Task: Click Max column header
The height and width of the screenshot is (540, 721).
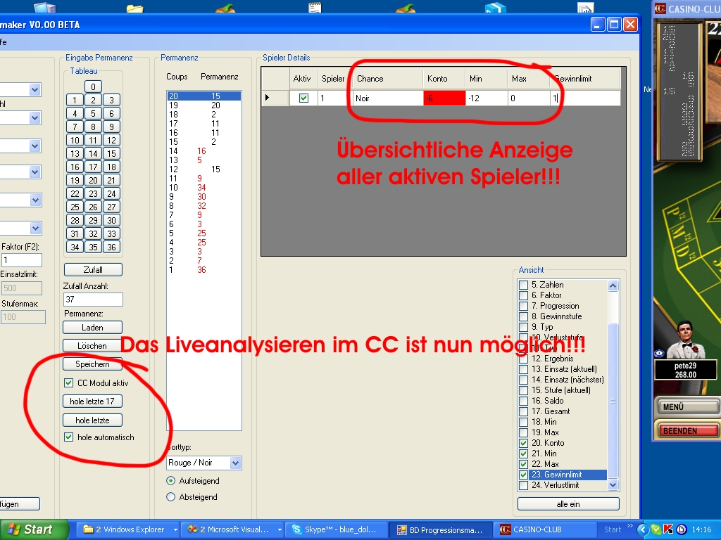Action: [529, 79]
